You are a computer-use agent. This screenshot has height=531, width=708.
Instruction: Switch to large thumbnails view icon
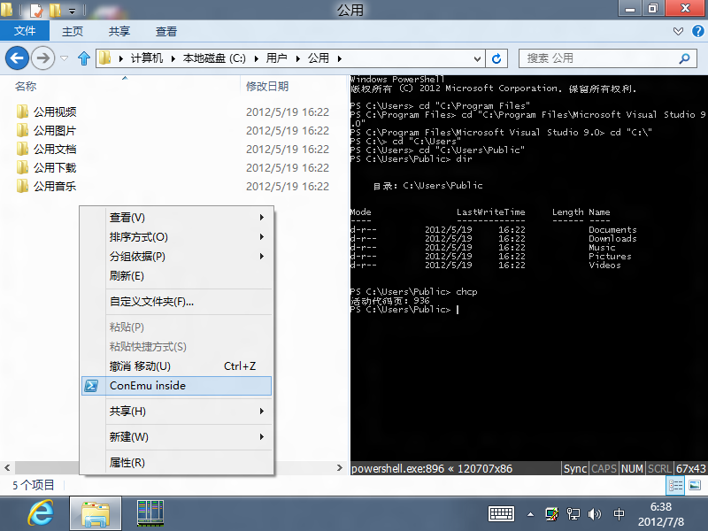point(695,486)
